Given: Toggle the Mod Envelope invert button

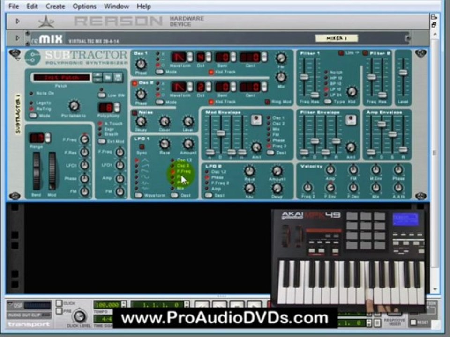Looking at the screenshot, I should click(256, 120).
